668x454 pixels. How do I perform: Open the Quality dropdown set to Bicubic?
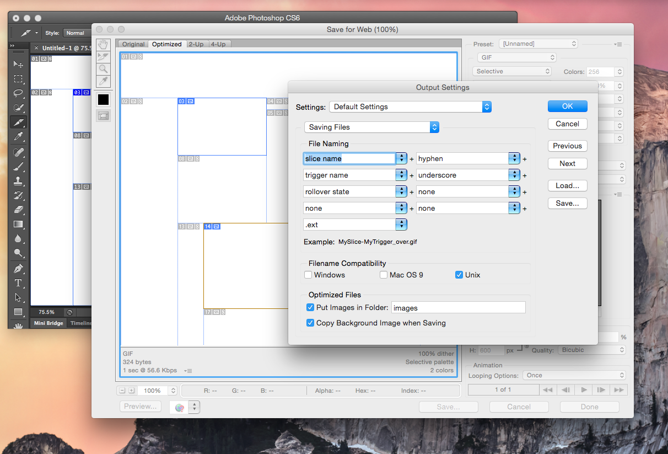click(x=592, y=350)
